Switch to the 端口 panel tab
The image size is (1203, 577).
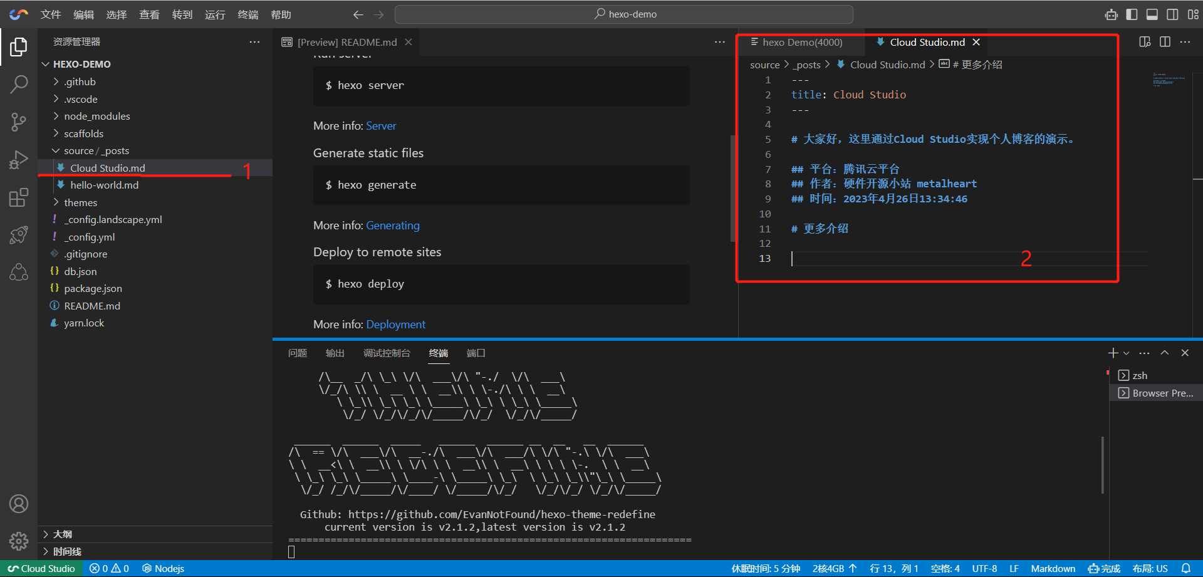point(476,353)
